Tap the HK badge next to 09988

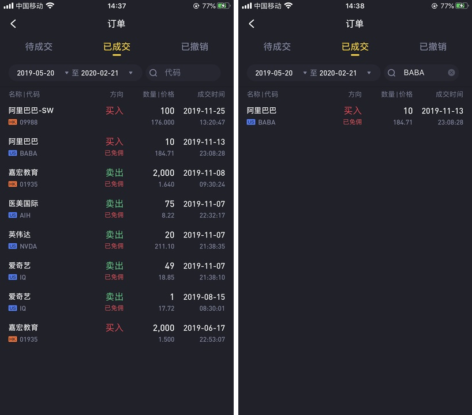coord(13,122)
